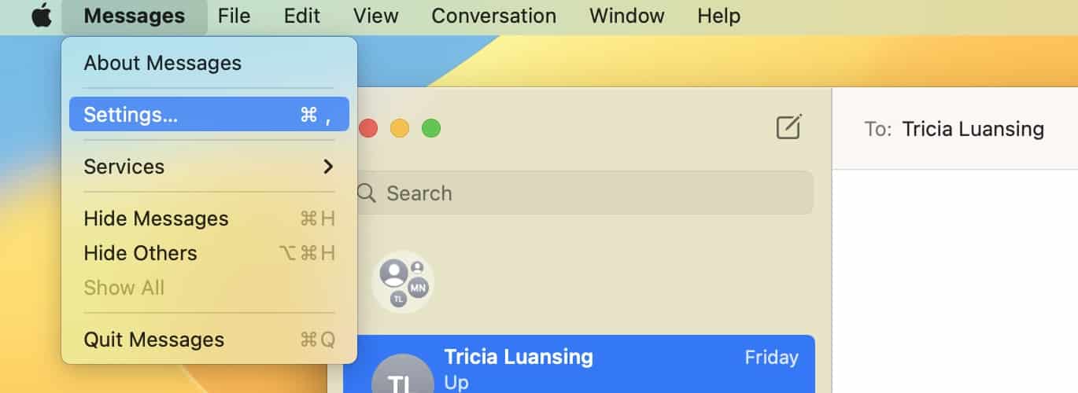1078x393 pixels.
Task: Open the pinned group conversation avatar
Action: (402, 281)
